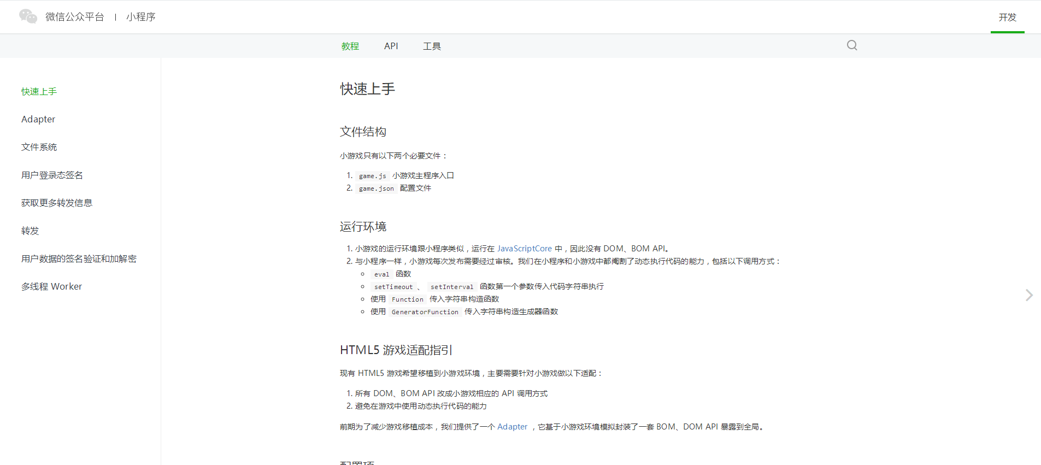Open the 教程 tab
Image resolution: width=1041 pixels, height=465 pixels.
350,46
